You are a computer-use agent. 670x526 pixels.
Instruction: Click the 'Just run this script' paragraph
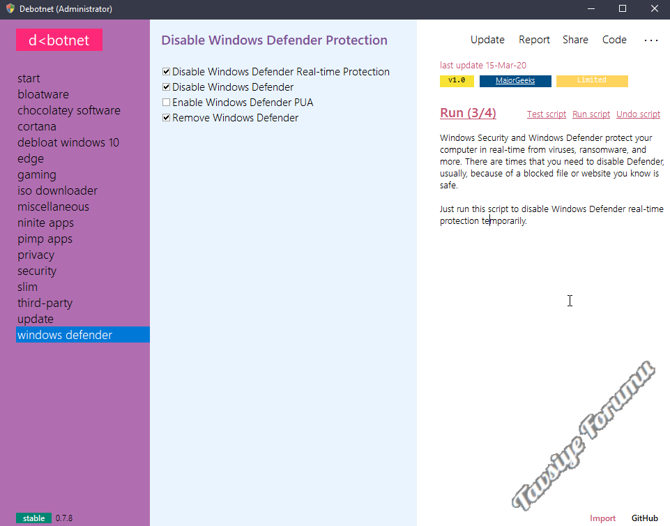[551, 215]
